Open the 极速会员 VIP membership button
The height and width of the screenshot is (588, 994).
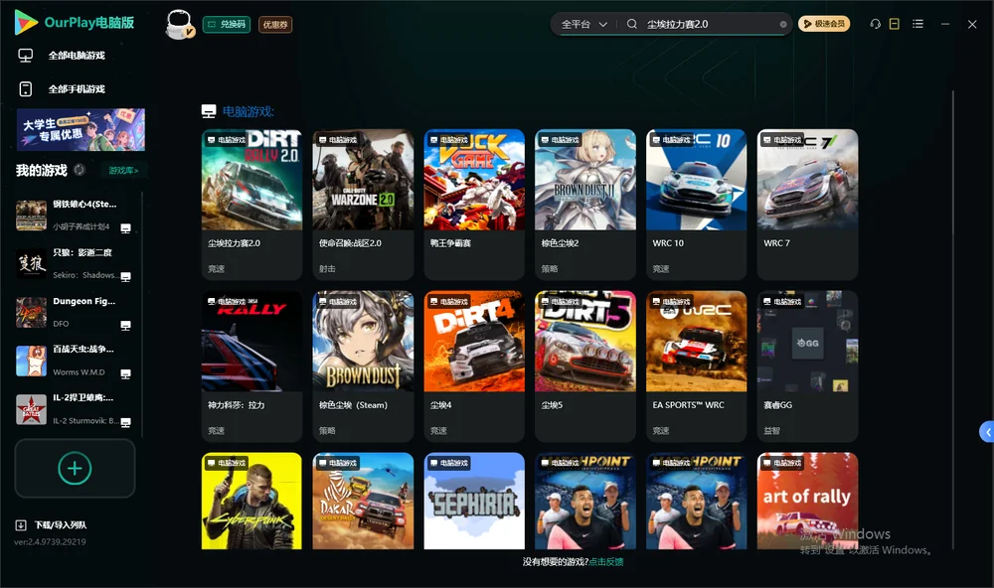pyautogui.click(x=824, y=24)
